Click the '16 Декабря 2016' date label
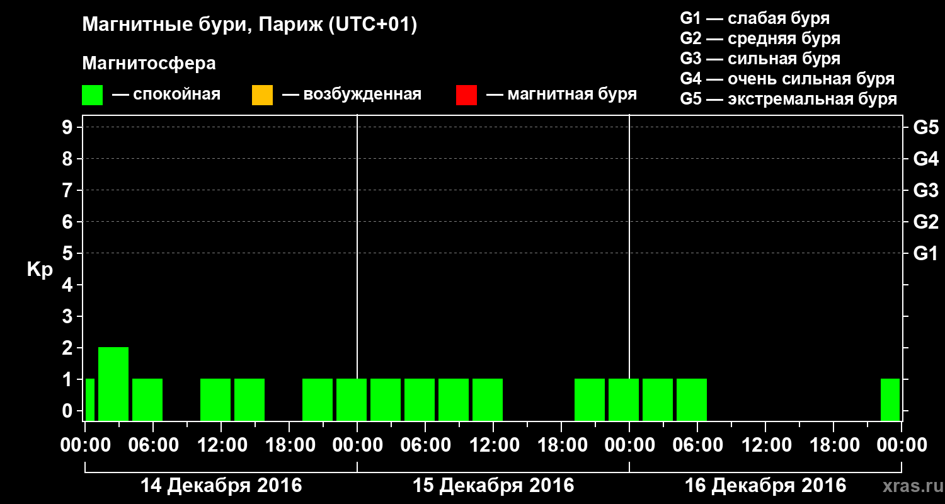 [x=765, y=486]
